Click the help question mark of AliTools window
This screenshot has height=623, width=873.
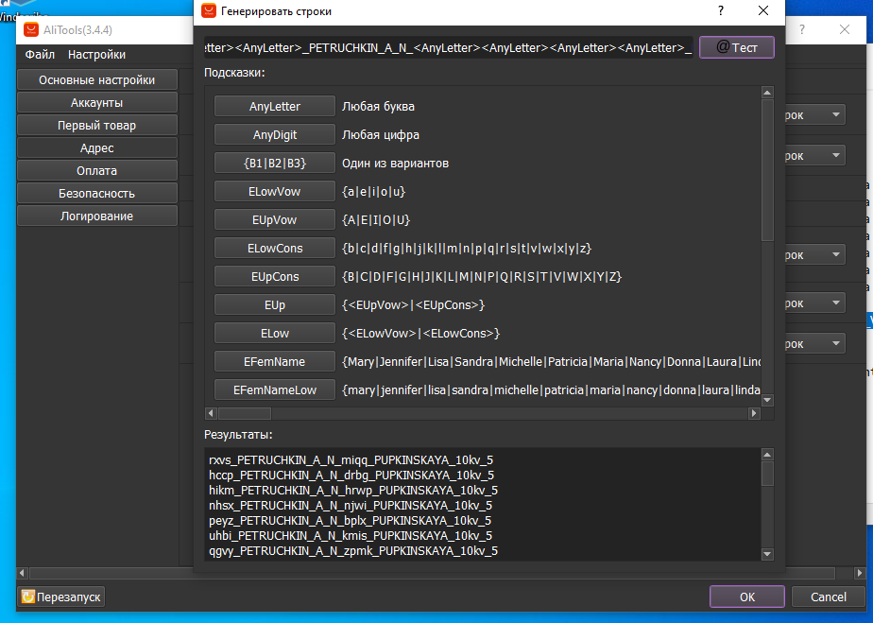[802, 29]
